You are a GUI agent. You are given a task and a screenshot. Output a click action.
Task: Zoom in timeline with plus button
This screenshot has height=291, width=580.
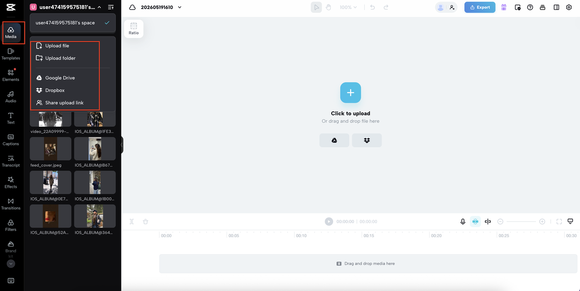pos(542,222)
